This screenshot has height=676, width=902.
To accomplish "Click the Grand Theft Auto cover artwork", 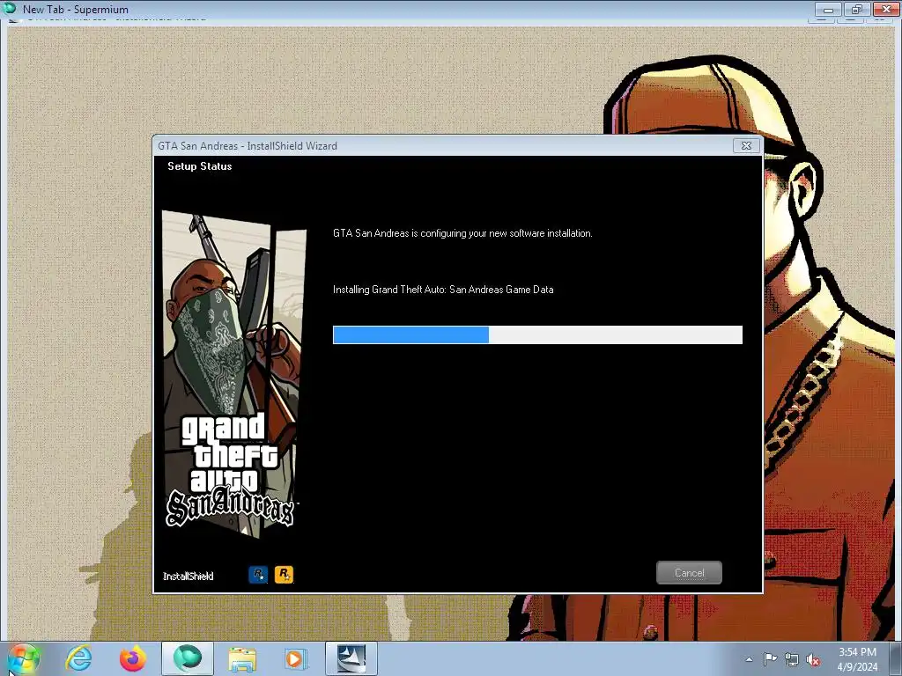I will pyautogui.click(x=233, y=373).
